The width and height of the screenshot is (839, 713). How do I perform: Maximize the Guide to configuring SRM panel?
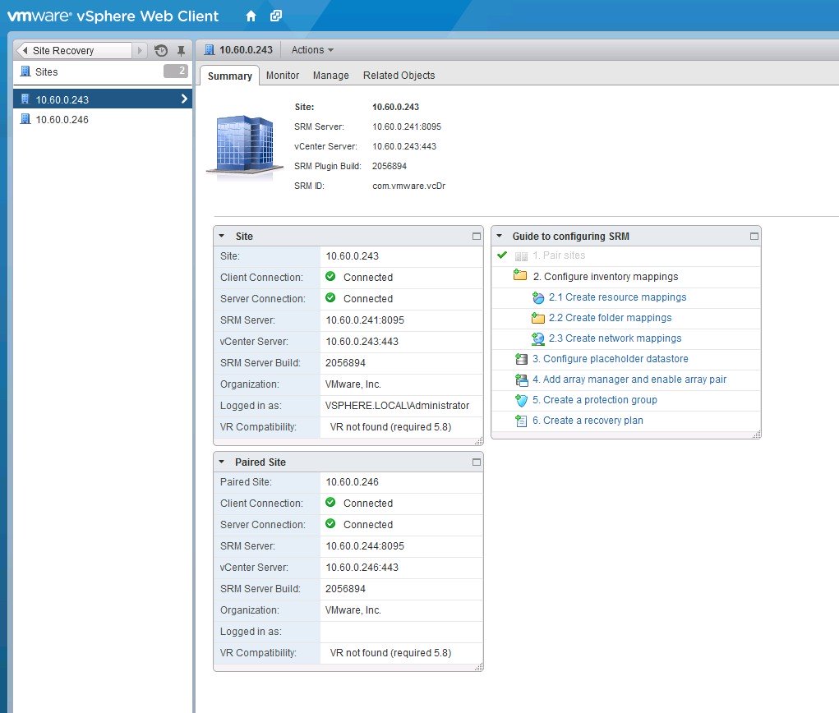[x=754, y=236]
